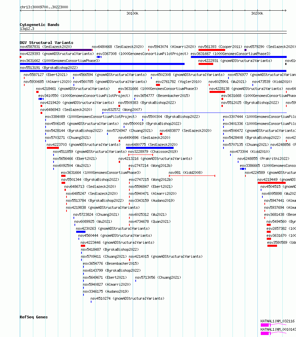Open nsv4734678 (Quan2021) label

pyautogui.click(x=150, y=221)
